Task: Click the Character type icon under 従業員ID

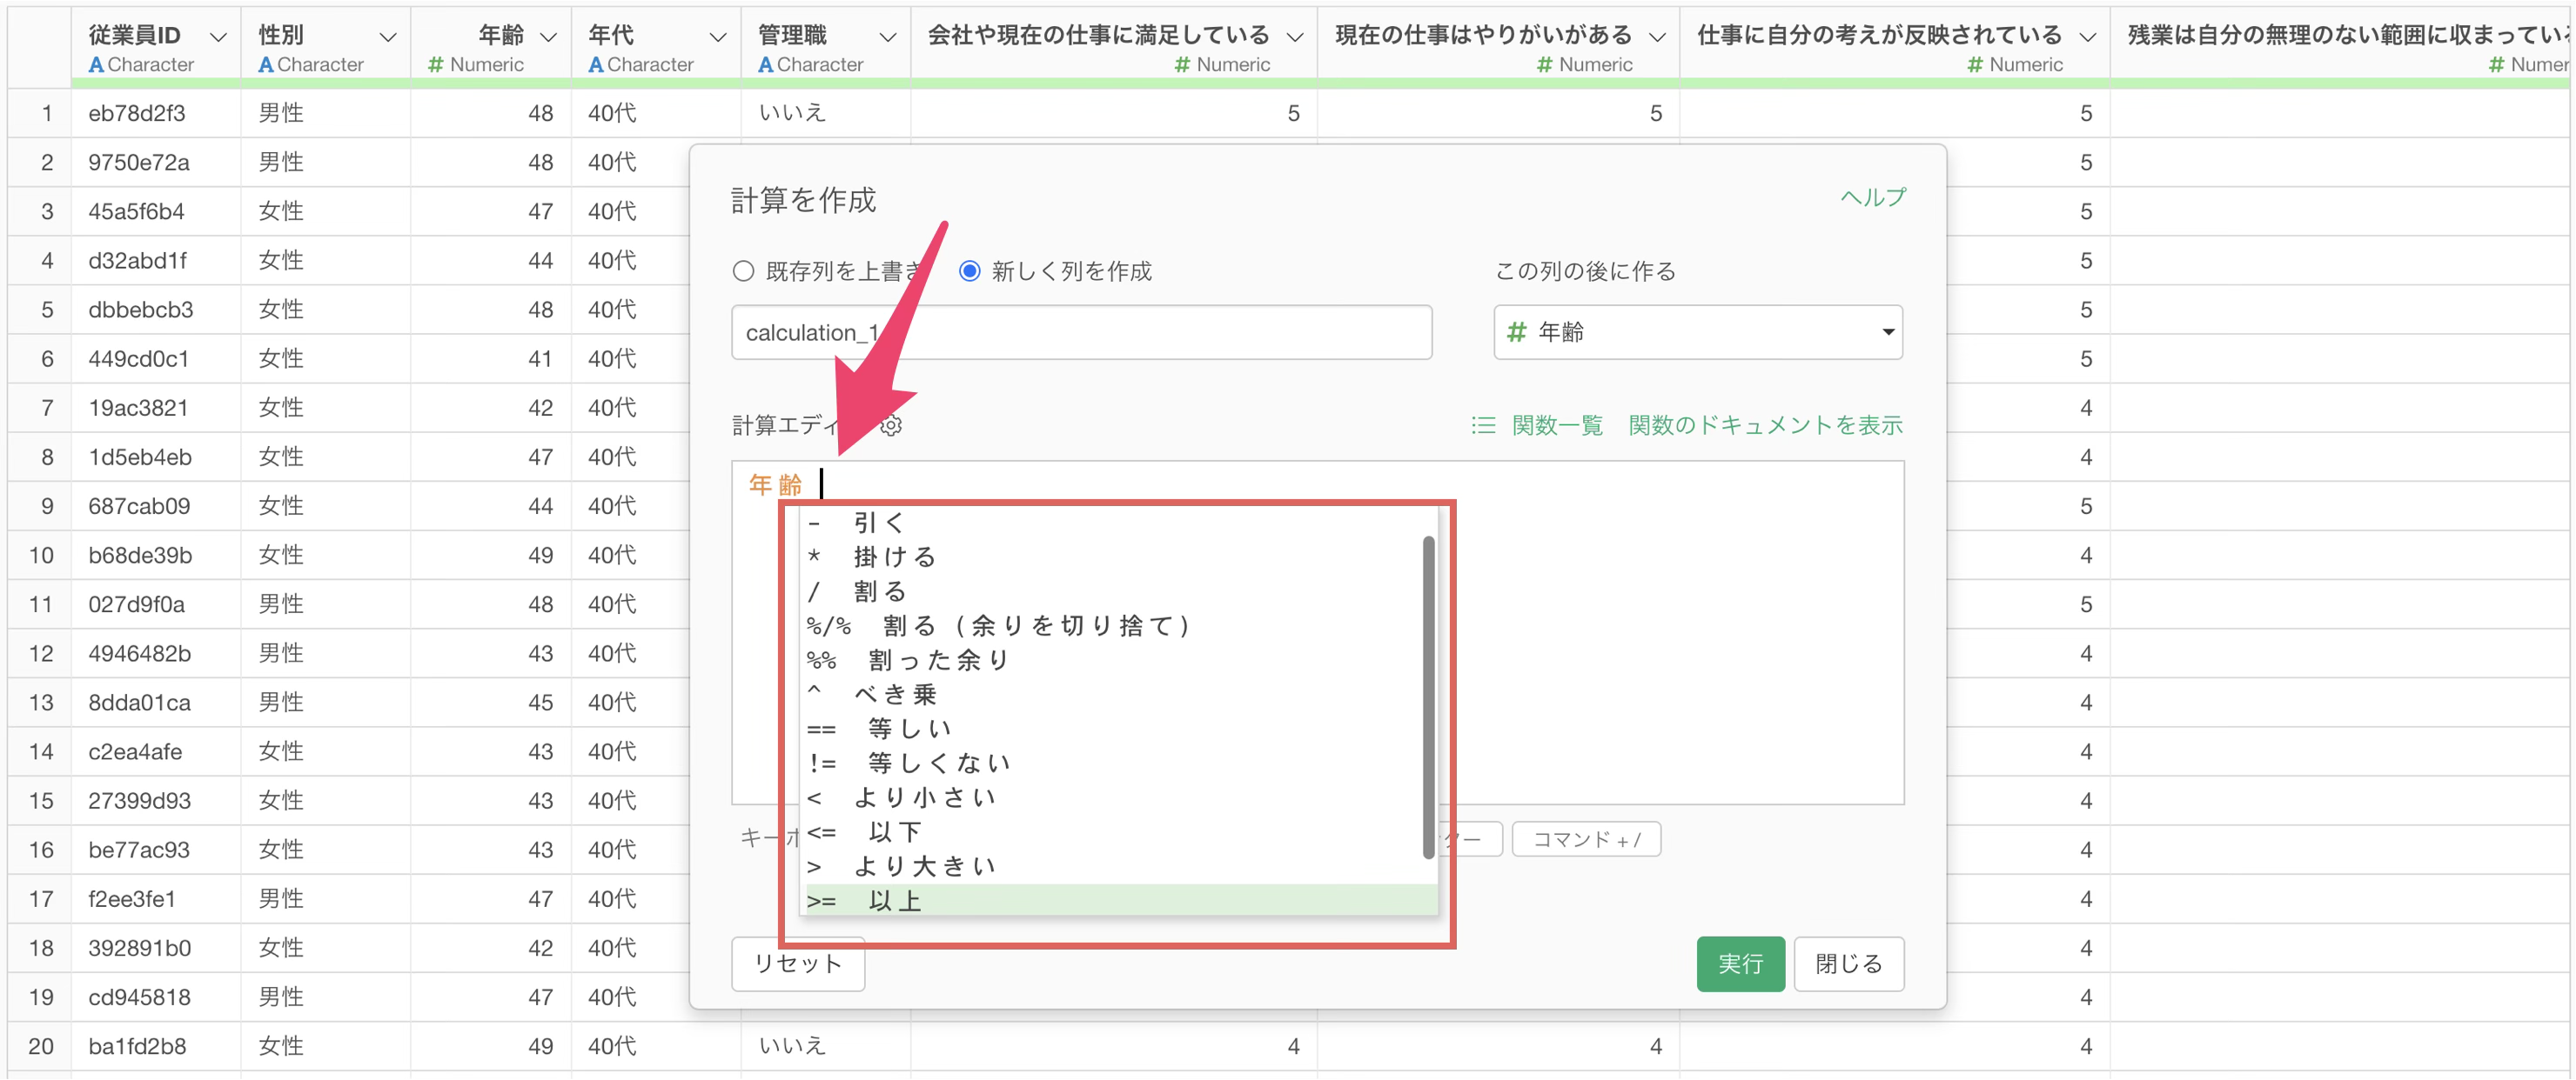Action: 96,65
